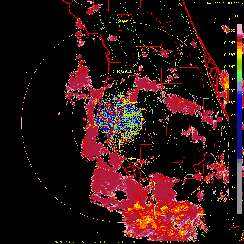Click the [CC] units label
This screenshot has height=244, width=244.
[x=231, y=19]
